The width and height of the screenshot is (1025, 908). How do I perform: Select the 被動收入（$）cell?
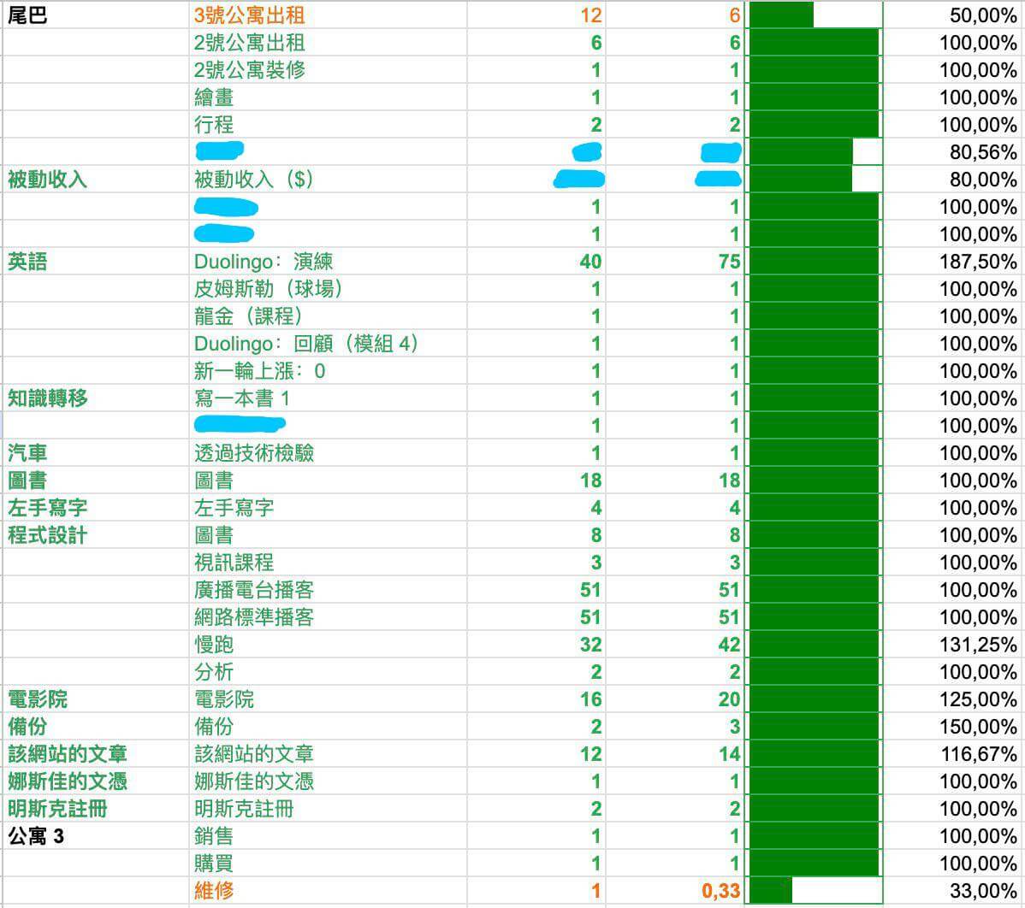(x=329, y=179)
